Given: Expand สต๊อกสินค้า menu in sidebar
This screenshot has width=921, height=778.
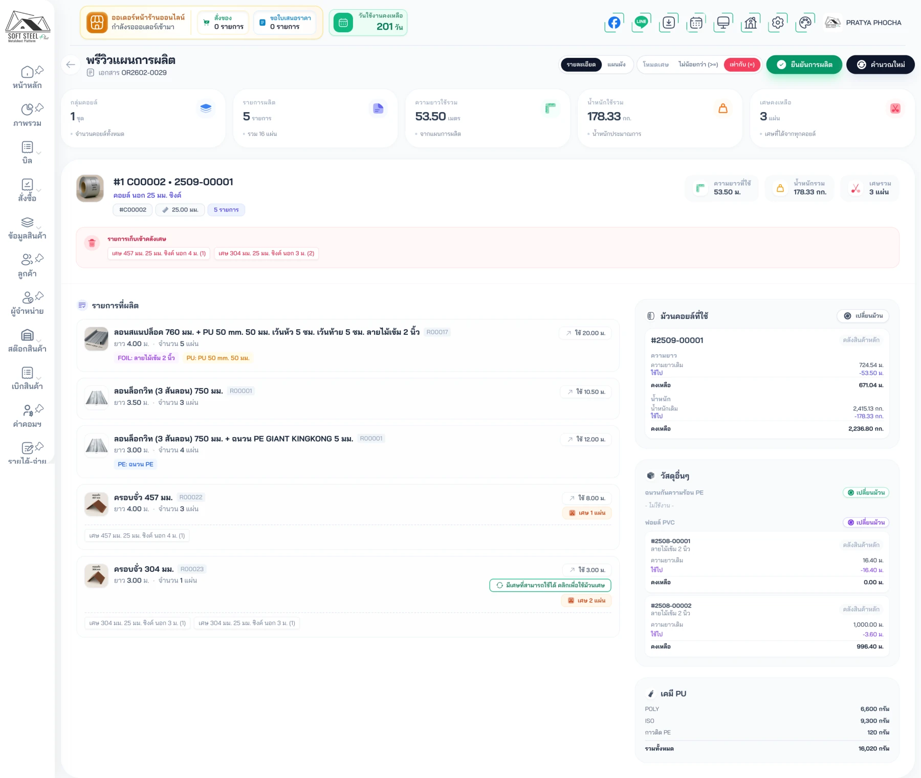Looking at the screenshot, I should 27,341.
